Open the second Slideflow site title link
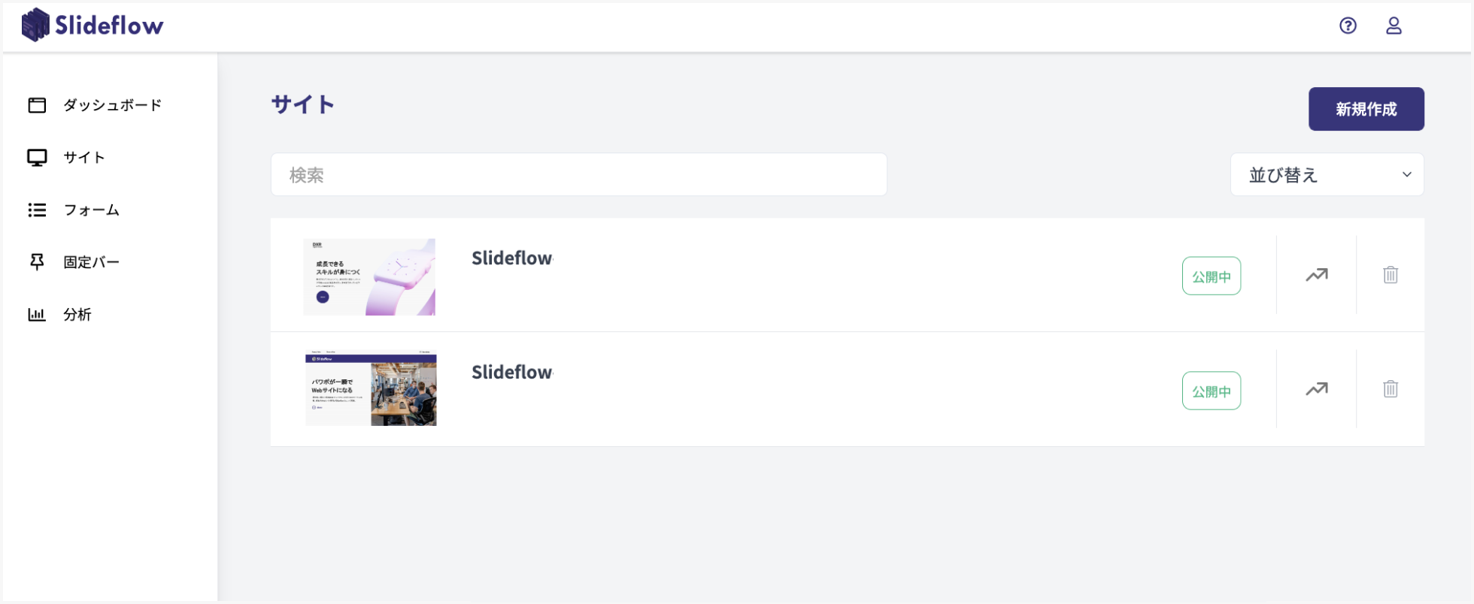This screenshot has height=604, width=1474. tap(511, 373)
